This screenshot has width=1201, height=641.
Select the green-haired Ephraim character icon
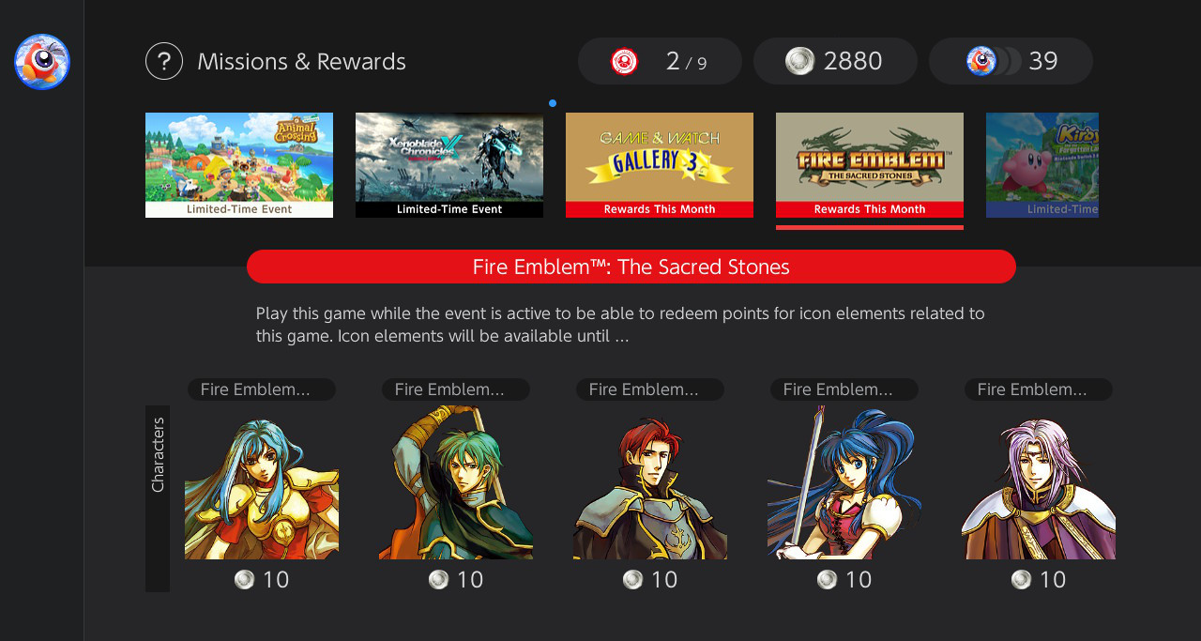pyautogui.click(x=456, y=482)
